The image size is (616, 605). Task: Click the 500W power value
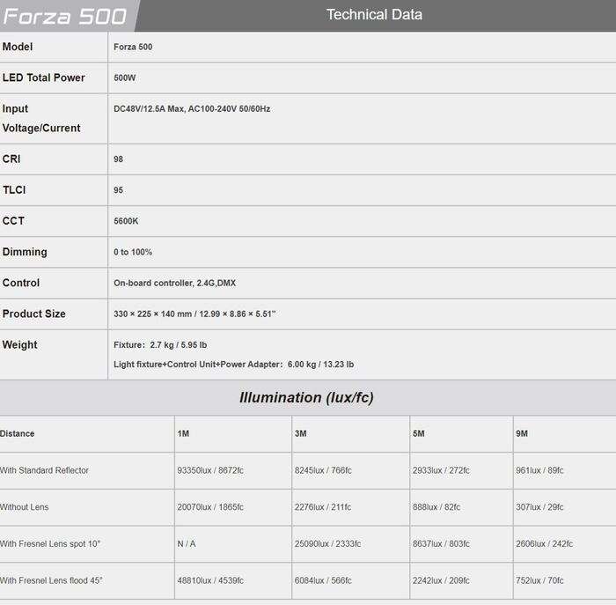[125, 78]
